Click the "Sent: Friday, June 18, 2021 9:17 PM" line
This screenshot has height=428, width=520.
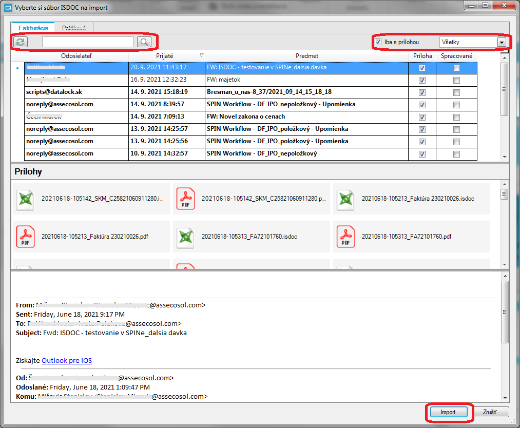tap(70, 314)
